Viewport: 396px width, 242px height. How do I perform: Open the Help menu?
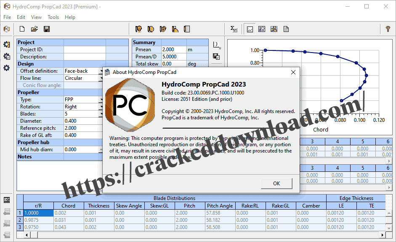(70, 17)
